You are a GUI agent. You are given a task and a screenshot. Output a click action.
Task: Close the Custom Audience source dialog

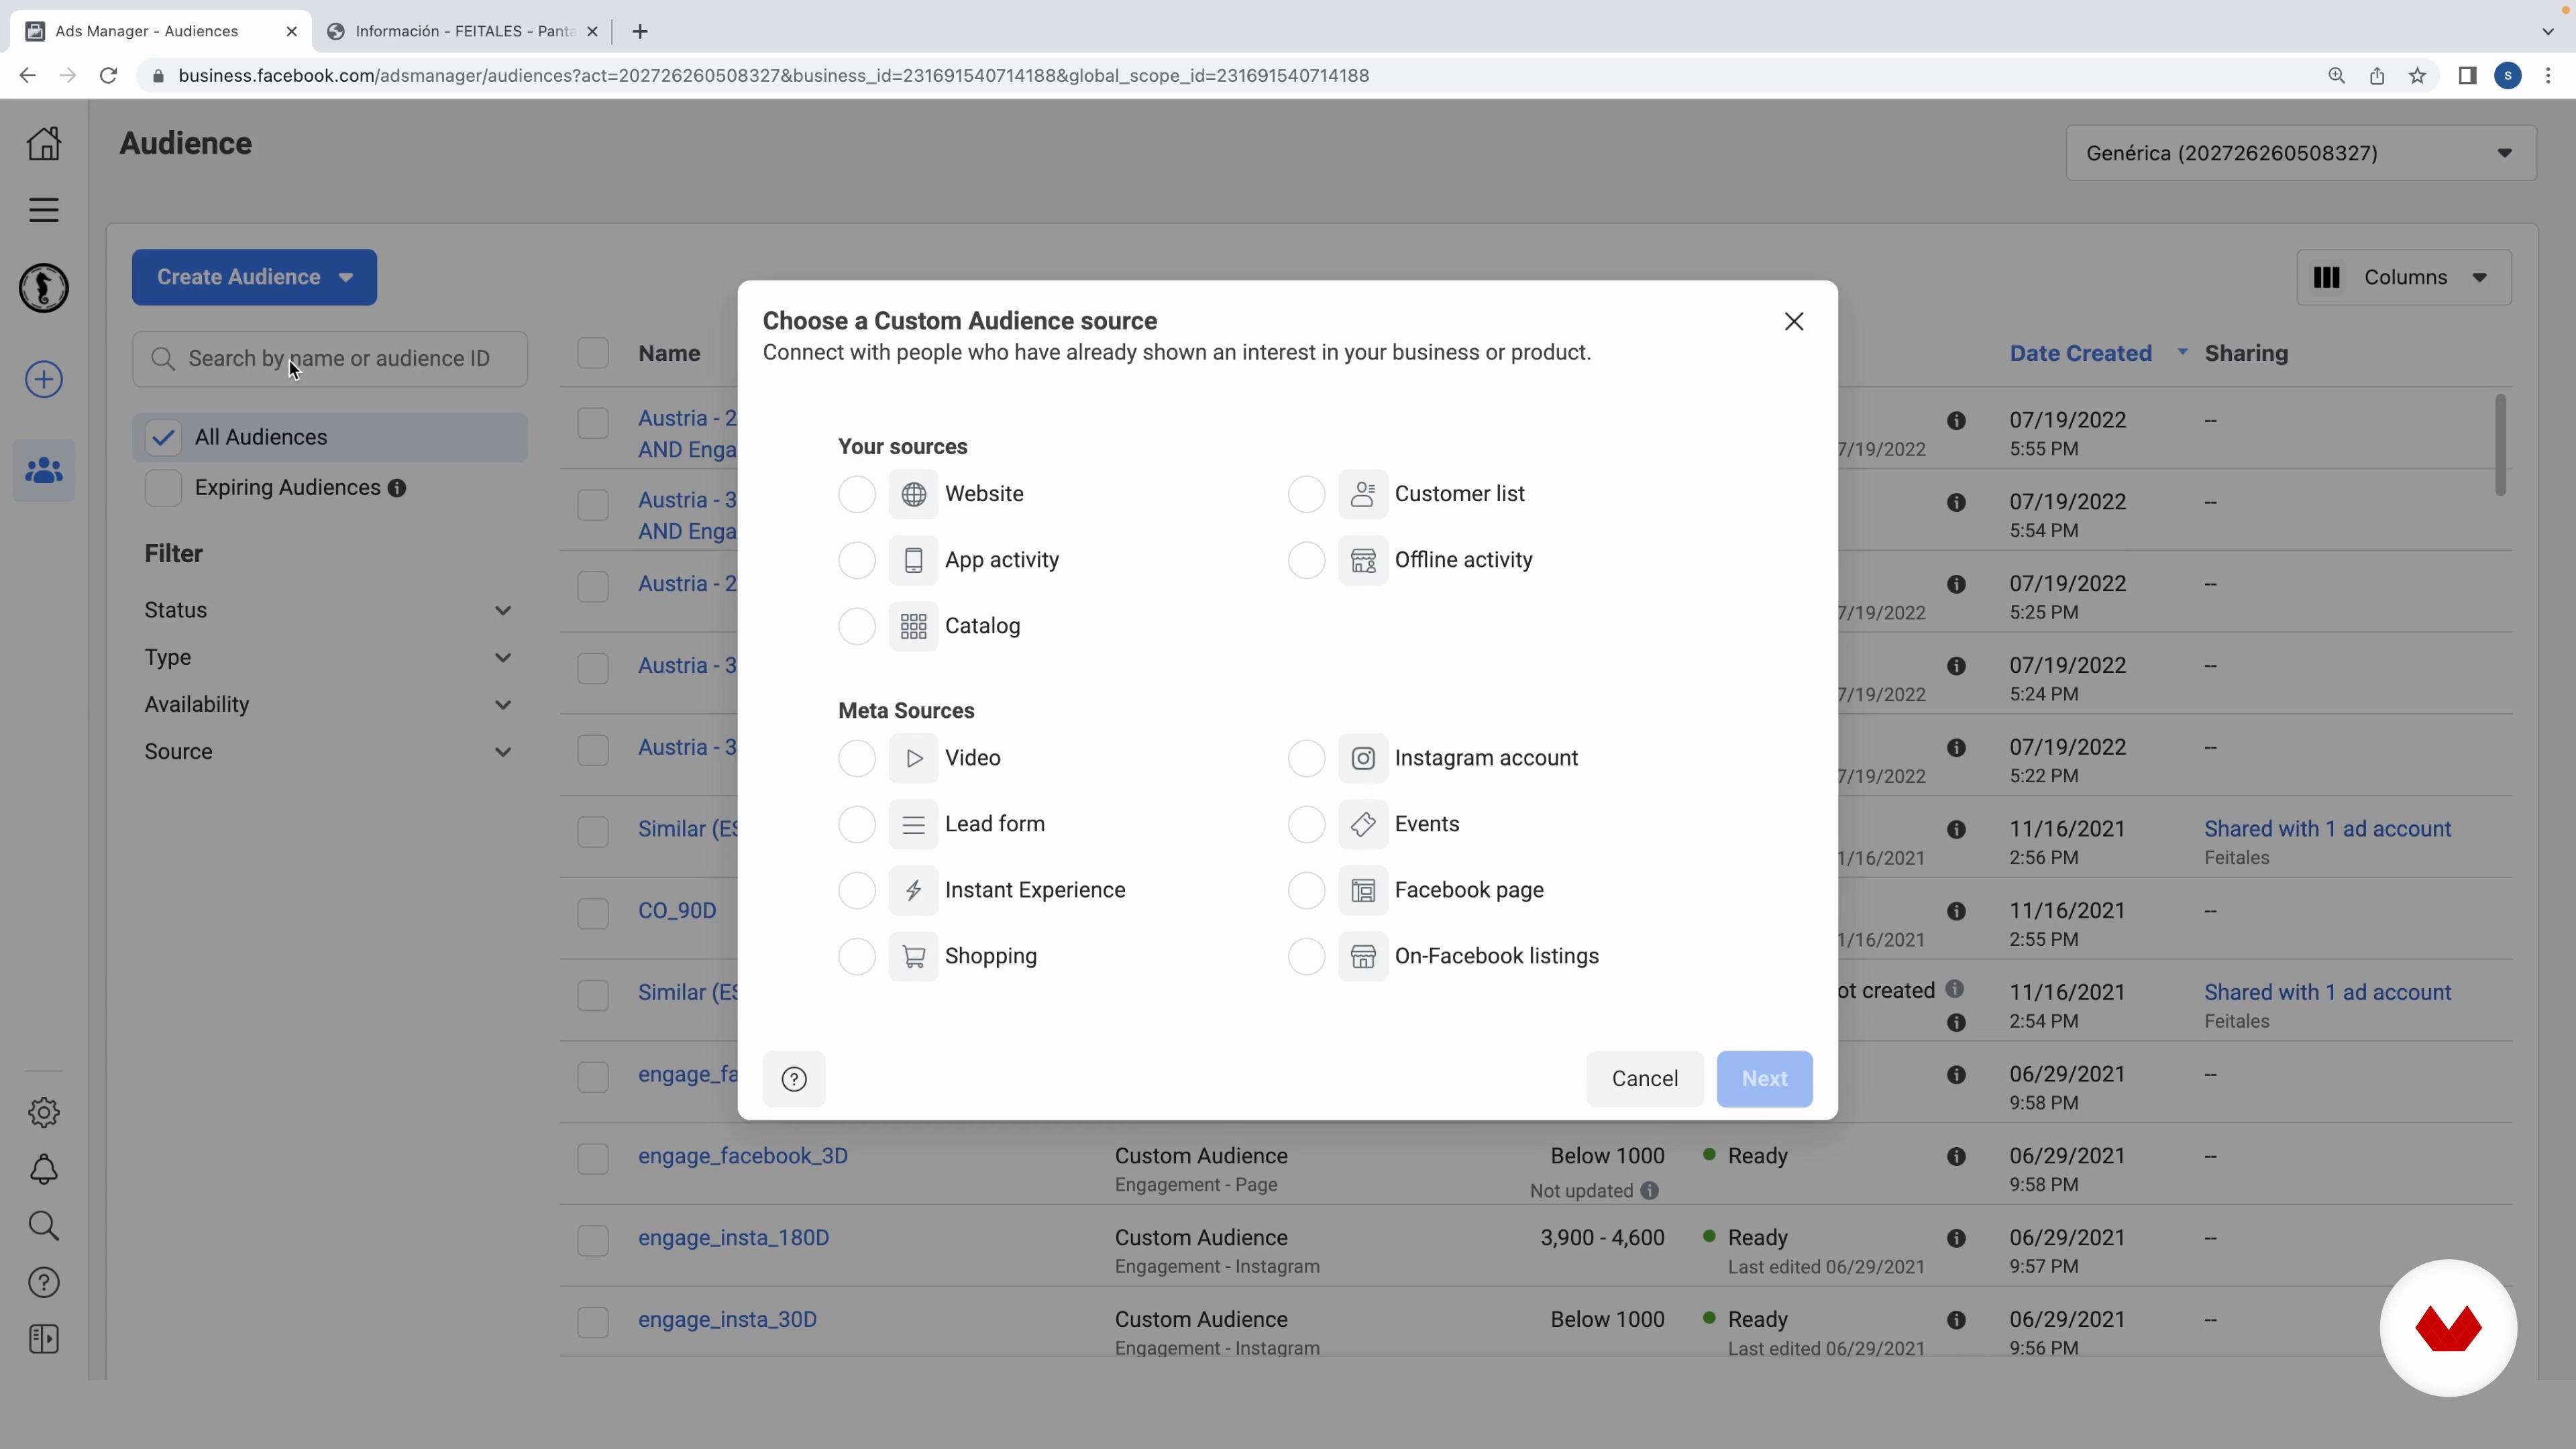pos(1794,321)
